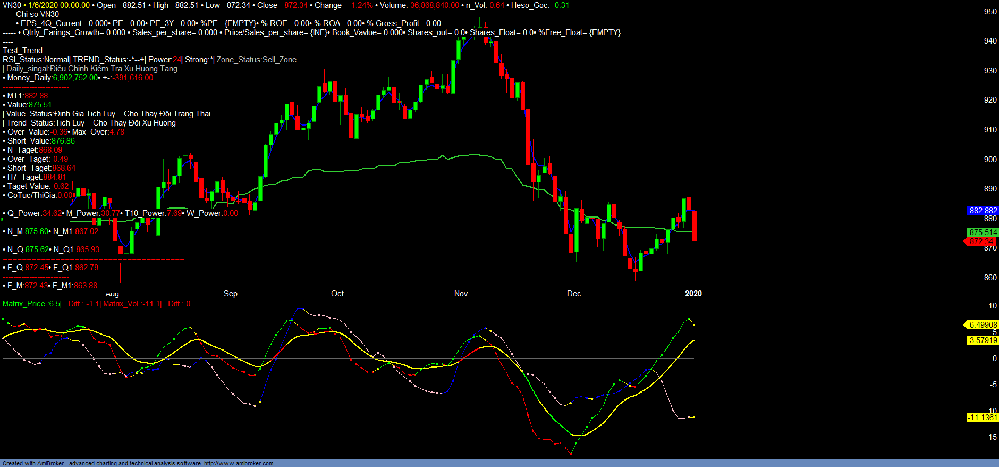This screenshot has height=467, width=999.
Task: Click the 900 level on the price axis
Action: [x=990, y=159]
